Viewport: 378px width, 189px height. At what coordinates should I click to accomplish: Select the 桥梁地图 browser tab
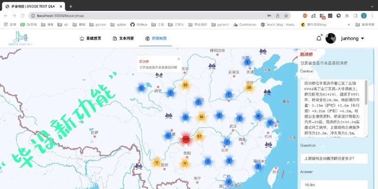click(33, 7)
